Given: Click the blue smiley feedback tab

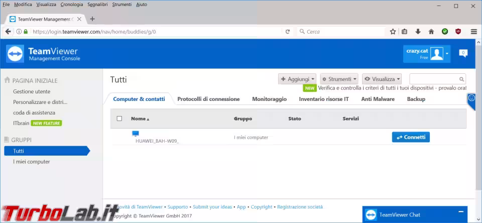Looking at the screenshot, I should 471,98.
